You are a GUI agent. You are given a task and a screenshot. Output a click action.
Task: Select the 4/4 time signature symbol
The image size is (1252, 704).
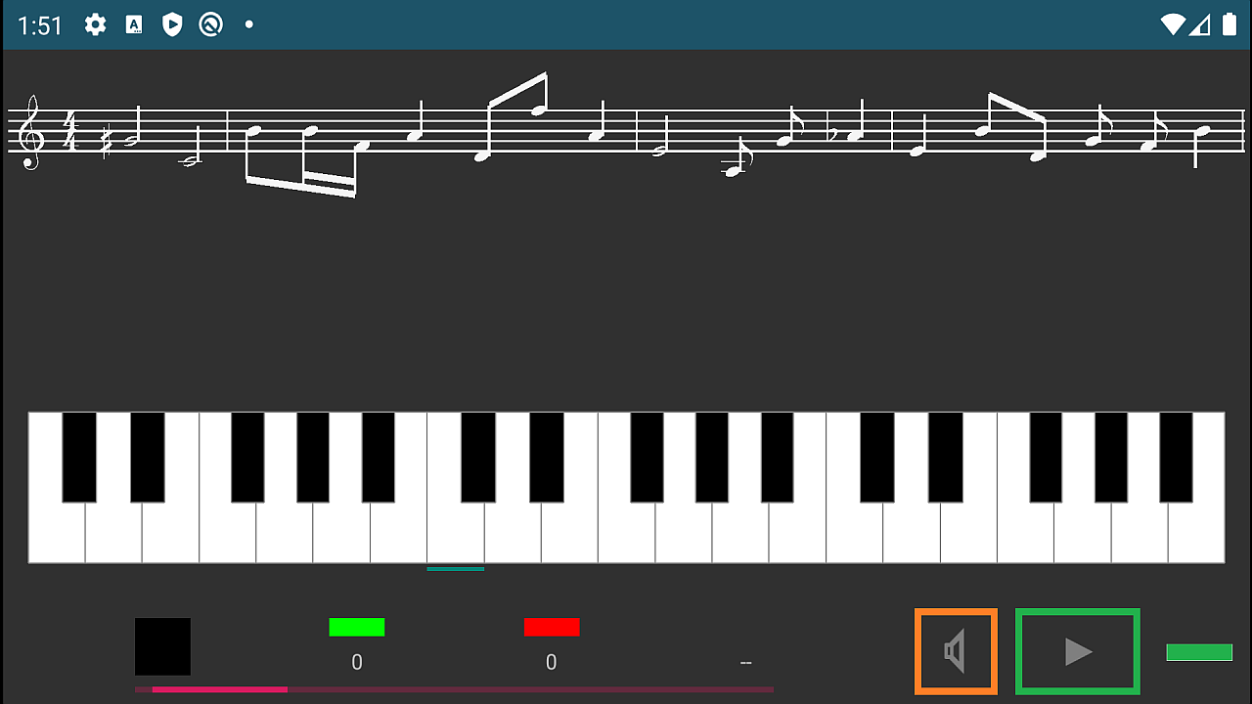[69, 131]
